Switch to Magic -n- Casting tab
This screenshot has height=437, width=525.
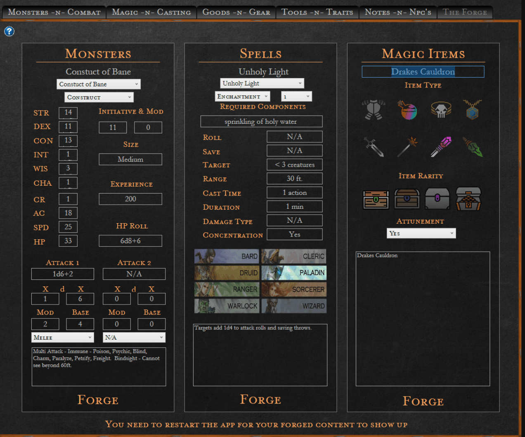[x=151, y=12]
